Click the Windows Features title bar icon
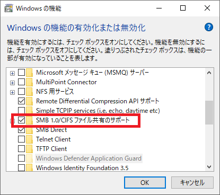The height and width of the screenshot is (195, 220). click(9, 8)
